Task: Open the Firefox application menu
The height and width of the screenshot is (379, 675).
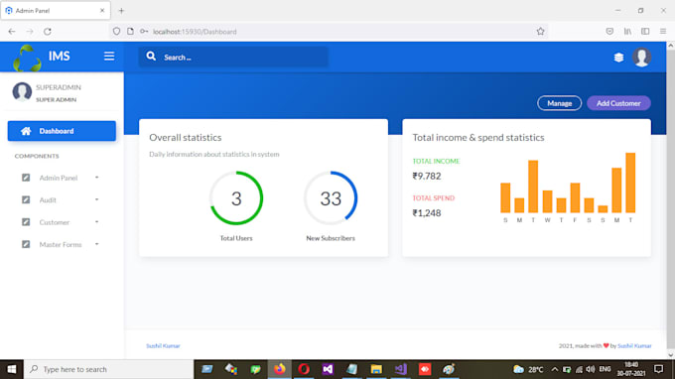Action: [663, 31]
